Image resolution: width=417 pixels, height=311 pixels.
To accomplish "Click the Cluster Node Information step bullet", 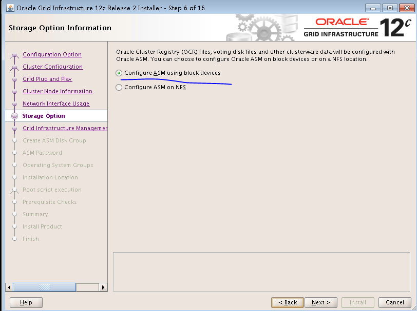I will tap(14, 92).
